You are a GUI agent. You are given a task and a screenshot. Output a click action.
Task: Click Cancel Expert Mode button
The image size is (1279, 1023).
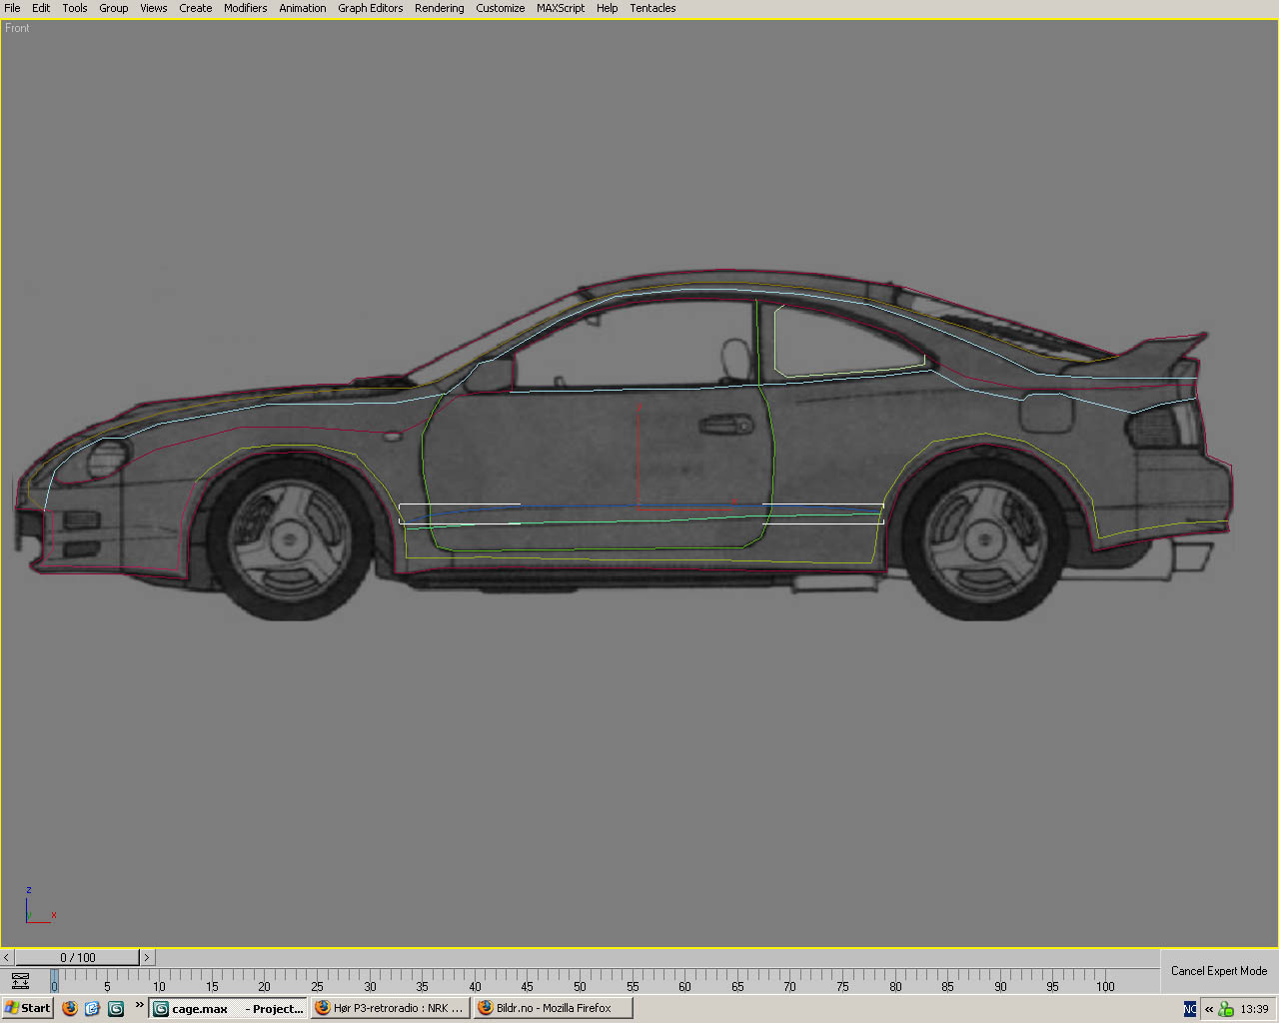1218,971
